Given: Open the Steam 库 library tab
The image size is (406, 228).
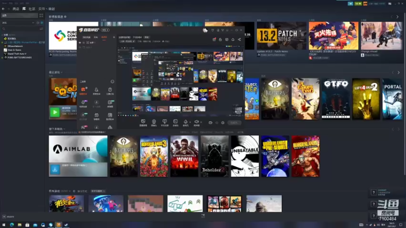Looking at the screenshot, I should pos(24,9).
